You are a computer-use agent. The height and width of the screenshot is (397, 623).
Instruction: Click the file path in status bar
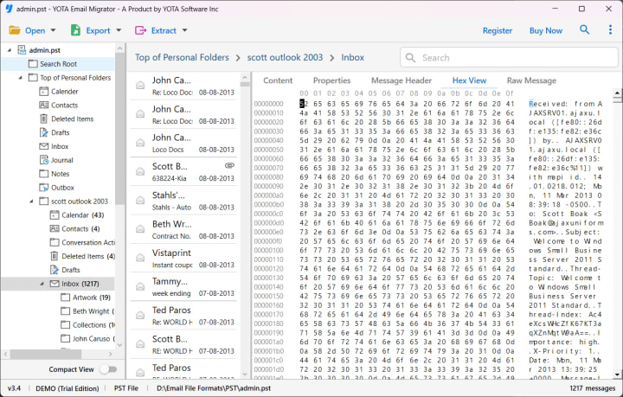point(214,388)
